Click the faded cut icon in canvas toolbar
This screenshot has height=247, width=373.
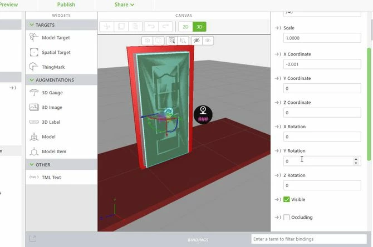point(107,27)
